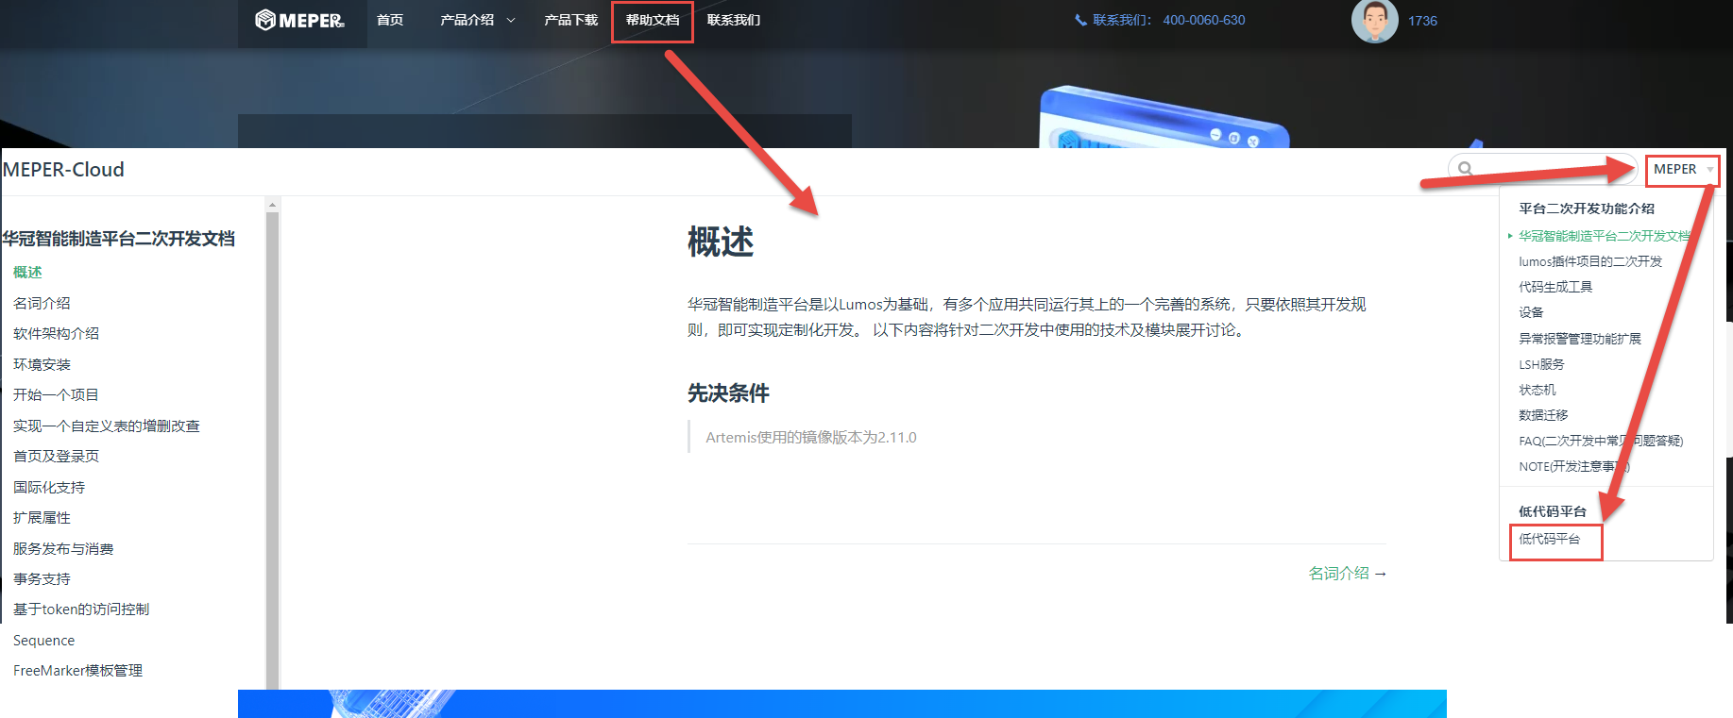Select 基于token的访问控制 in the sidebar
The width and height of the screenshot is (1733, 718).
click(81, 609)
